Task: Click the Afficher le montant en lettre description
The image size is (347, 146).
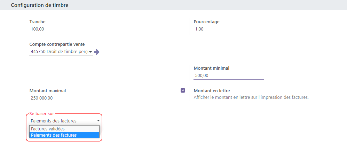Action: 251,97
